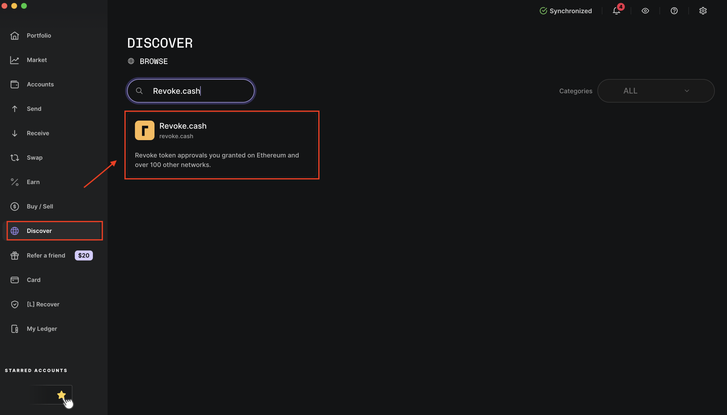Image resolution: width=727 pixels, height=415 pixels.
Task: Go to Market section
Action: (x=37, y=60)
